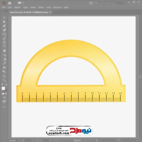Select the Eyedropper tool
142x142 pixels.
[x=4, y=64]
